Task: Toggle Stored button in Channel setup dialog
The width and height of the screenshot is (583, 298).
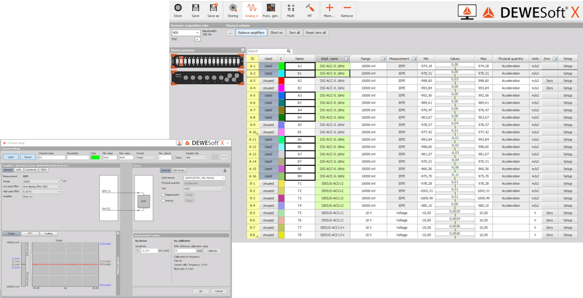Action: pos(28,157)
